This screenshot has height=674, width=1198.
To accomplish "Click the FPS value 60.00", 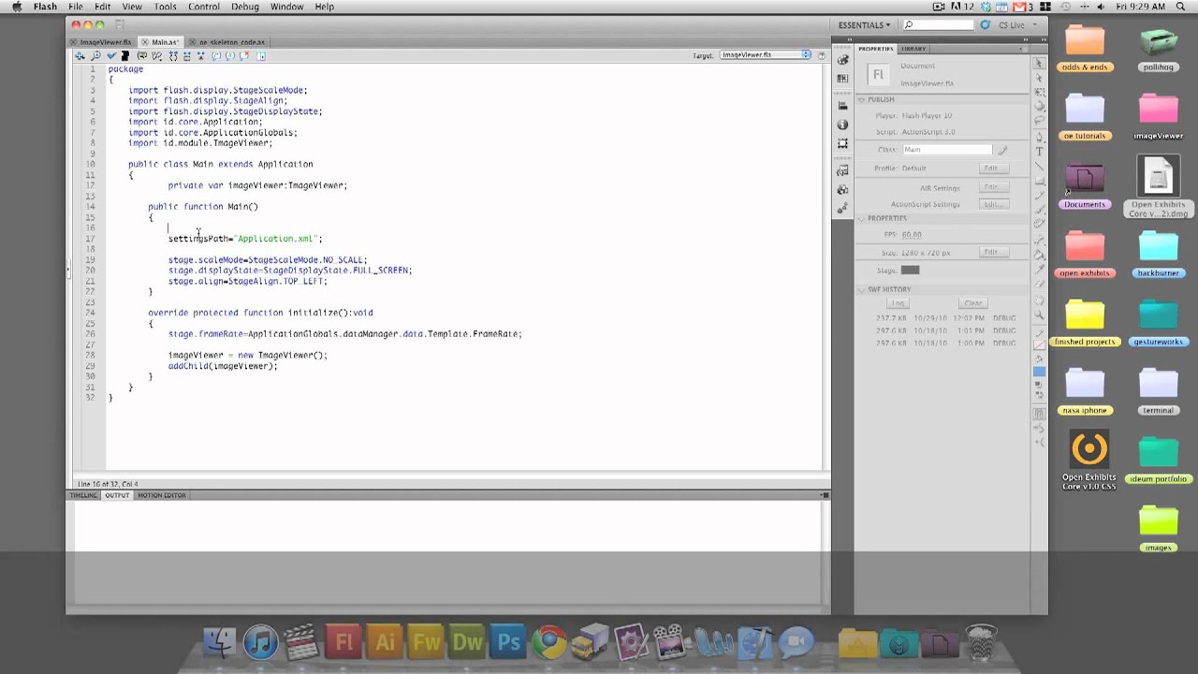I will pos(911,234).
